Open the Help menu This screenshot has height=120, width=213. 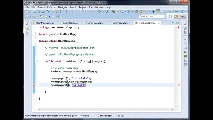108,7
